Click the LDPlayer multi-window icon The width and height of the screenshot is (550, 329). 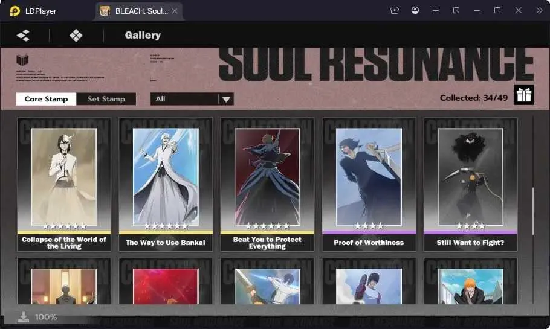click(456, 10)
